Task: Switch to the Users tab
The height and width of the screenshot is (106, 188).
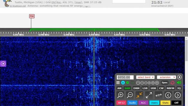Action: (x=154, y=103)
